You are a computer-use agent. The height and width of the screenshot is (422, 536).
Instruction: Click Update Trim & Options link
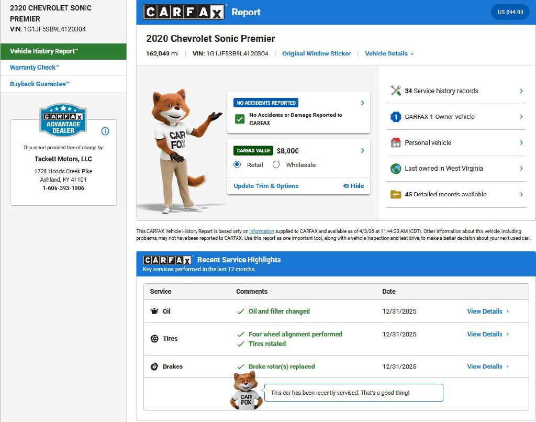tap(266, 186)
